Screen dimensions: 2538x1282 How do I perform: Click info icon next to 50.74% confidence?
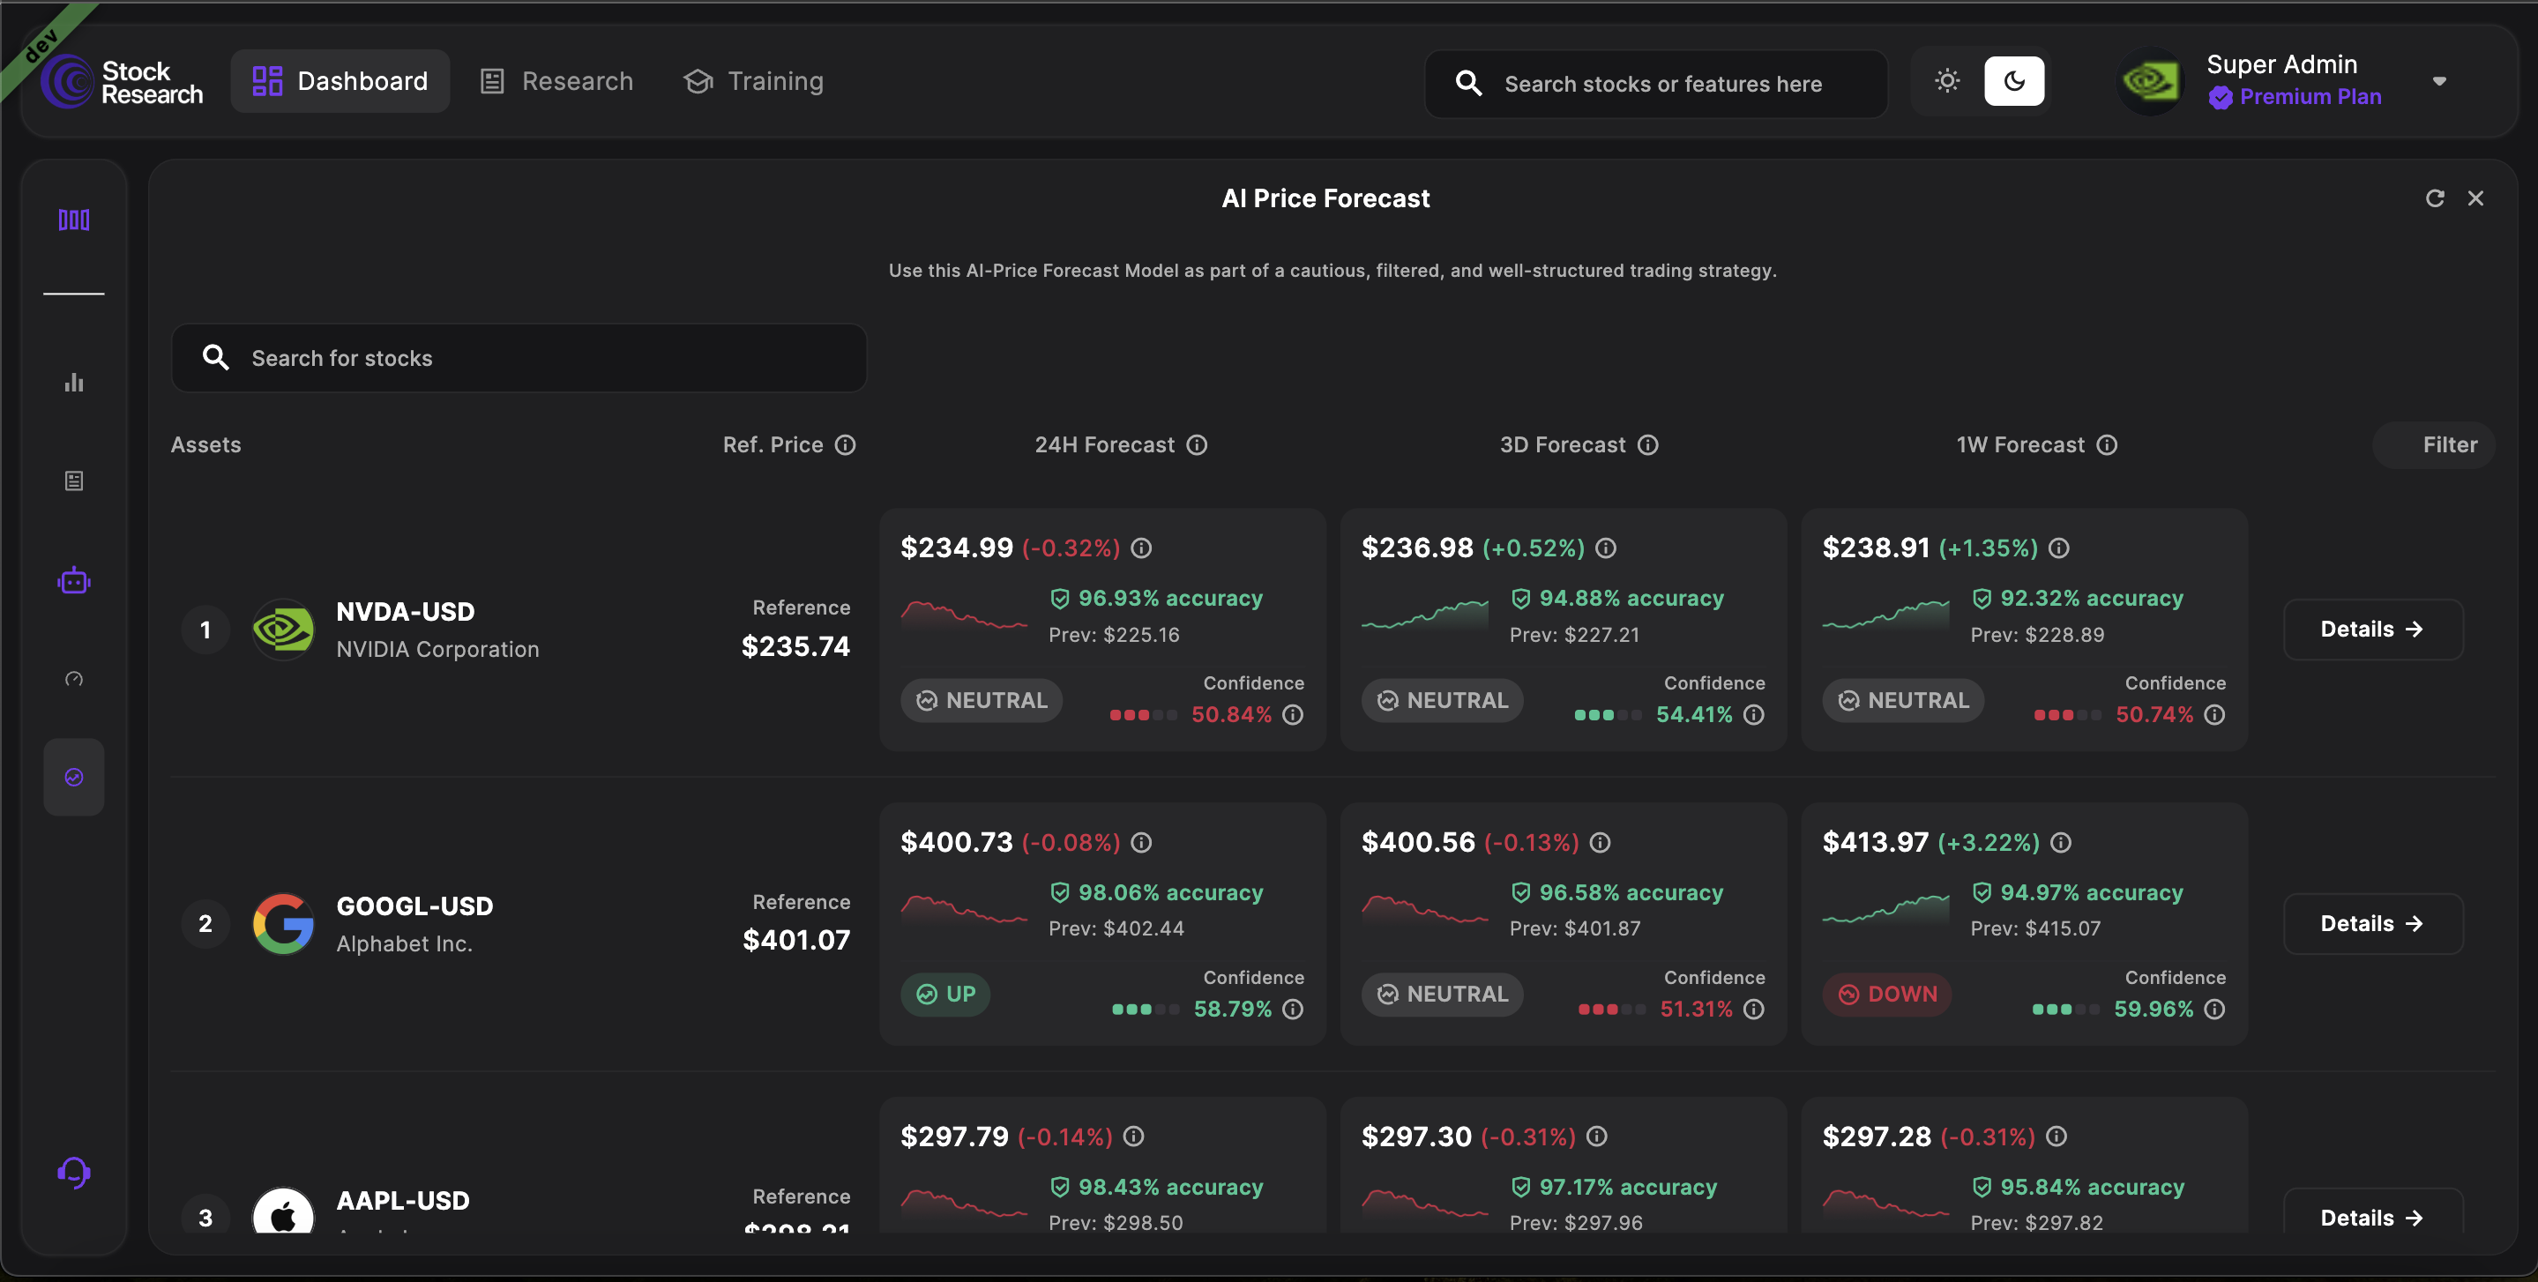(2215, 714)
